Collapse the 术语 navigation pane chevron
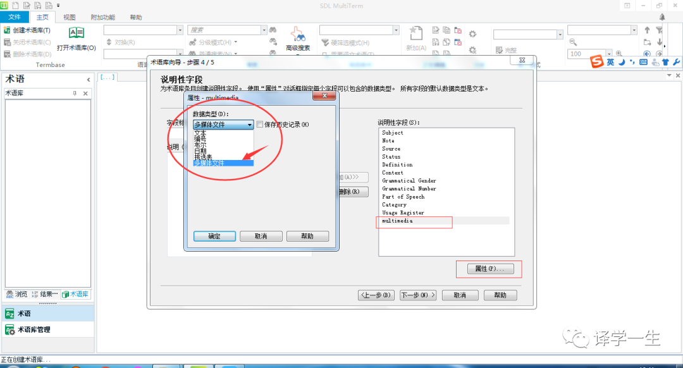 pyautogui.click(x=89, y=80)
